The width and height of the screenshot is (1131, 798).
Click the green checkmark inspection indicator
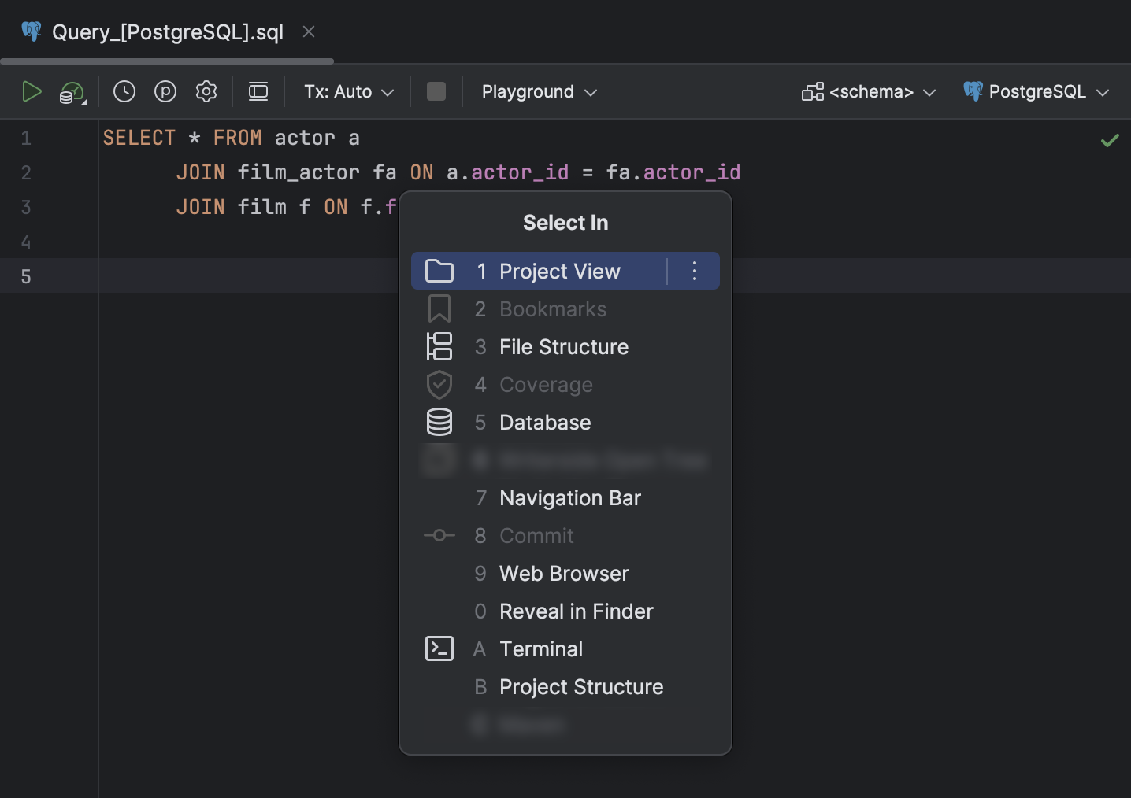(1110, 140)
